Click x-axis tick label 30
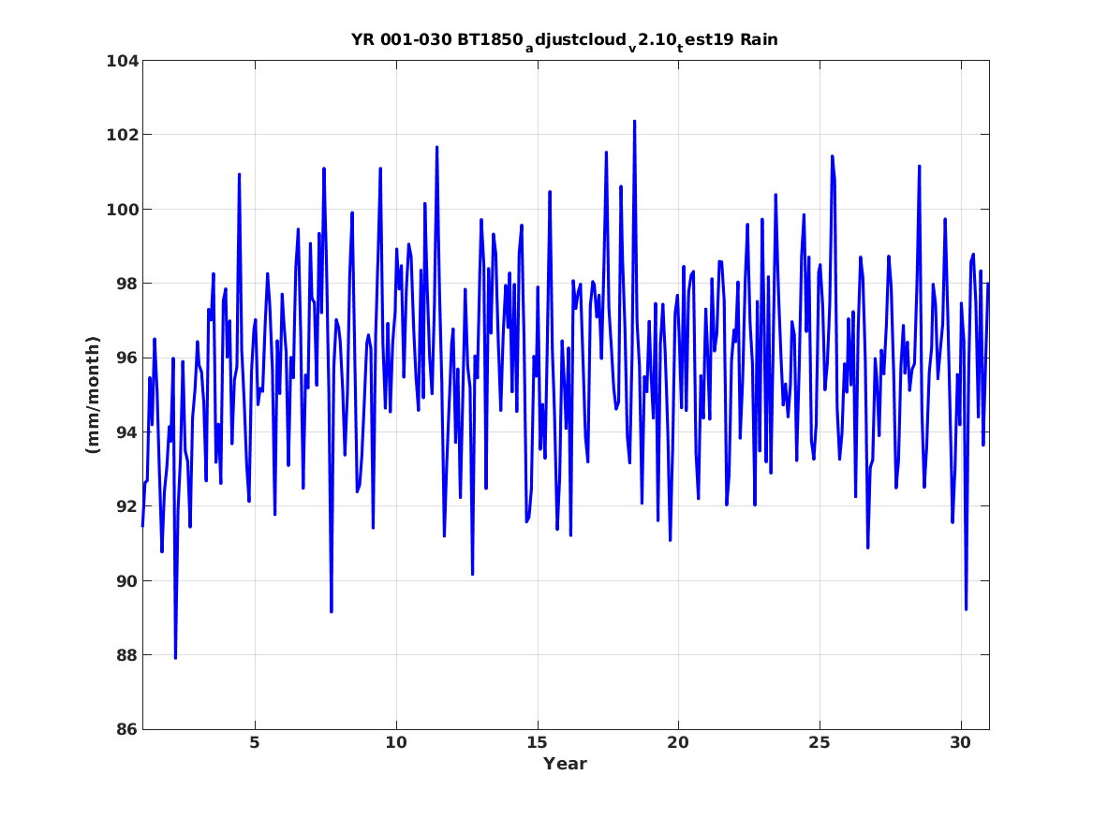Image resolution: width=1093 pixels, height=819 pixels. pyautogui.click(x=961, y=743)
